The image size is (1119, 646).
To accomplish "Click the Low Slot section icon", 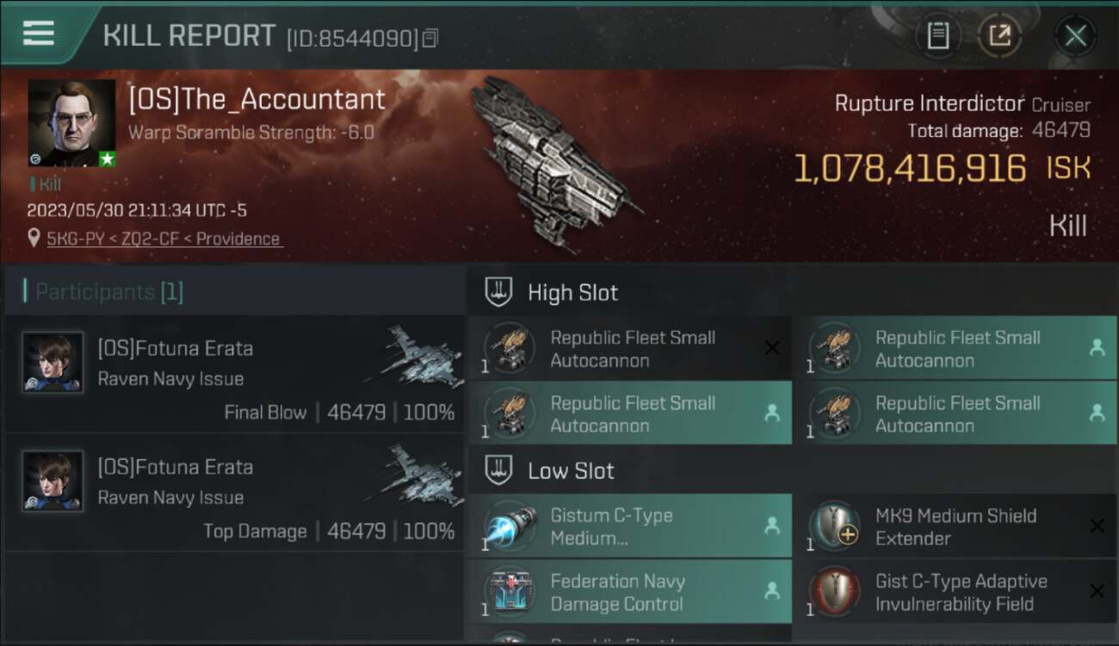I will [498, 470].
